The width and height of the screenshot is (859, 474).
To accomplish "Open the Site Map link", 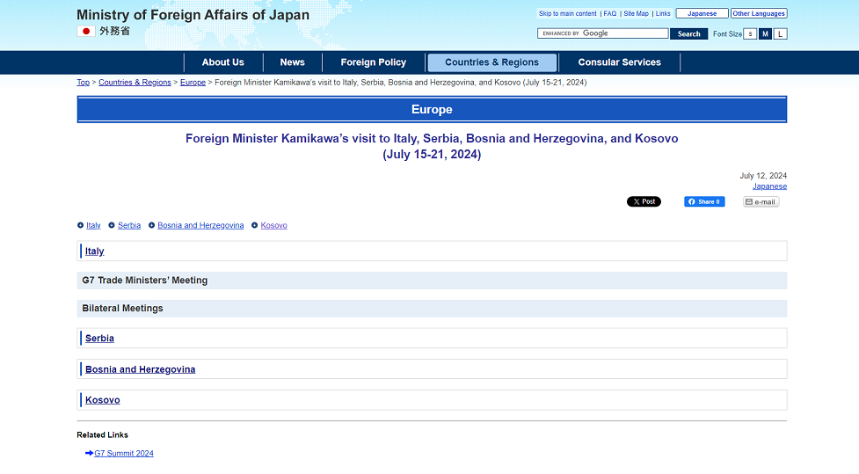I will tap(636, 14).
